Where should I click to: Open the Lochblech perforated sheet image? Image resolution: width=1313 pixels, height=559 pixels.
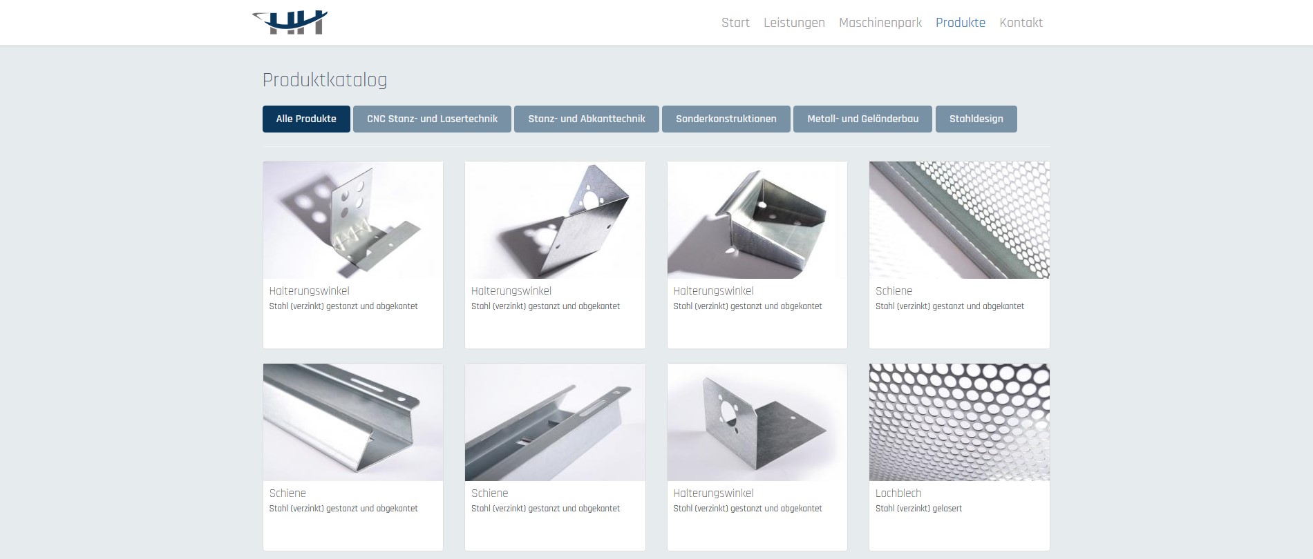pos(959,422)
